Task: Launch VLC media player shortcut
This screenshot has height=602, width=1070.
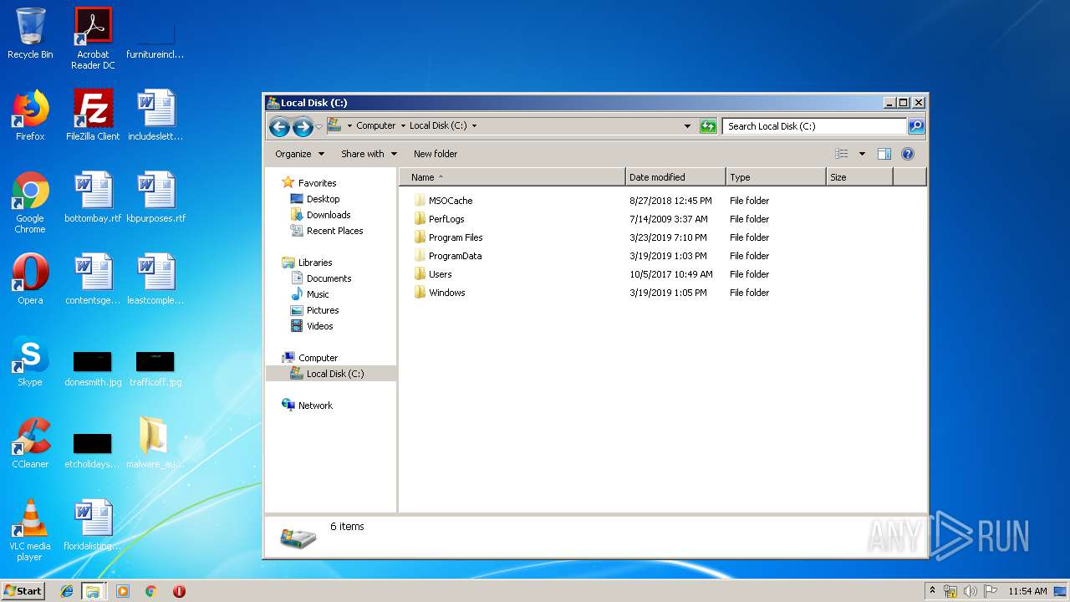Action: click(30, 530)
